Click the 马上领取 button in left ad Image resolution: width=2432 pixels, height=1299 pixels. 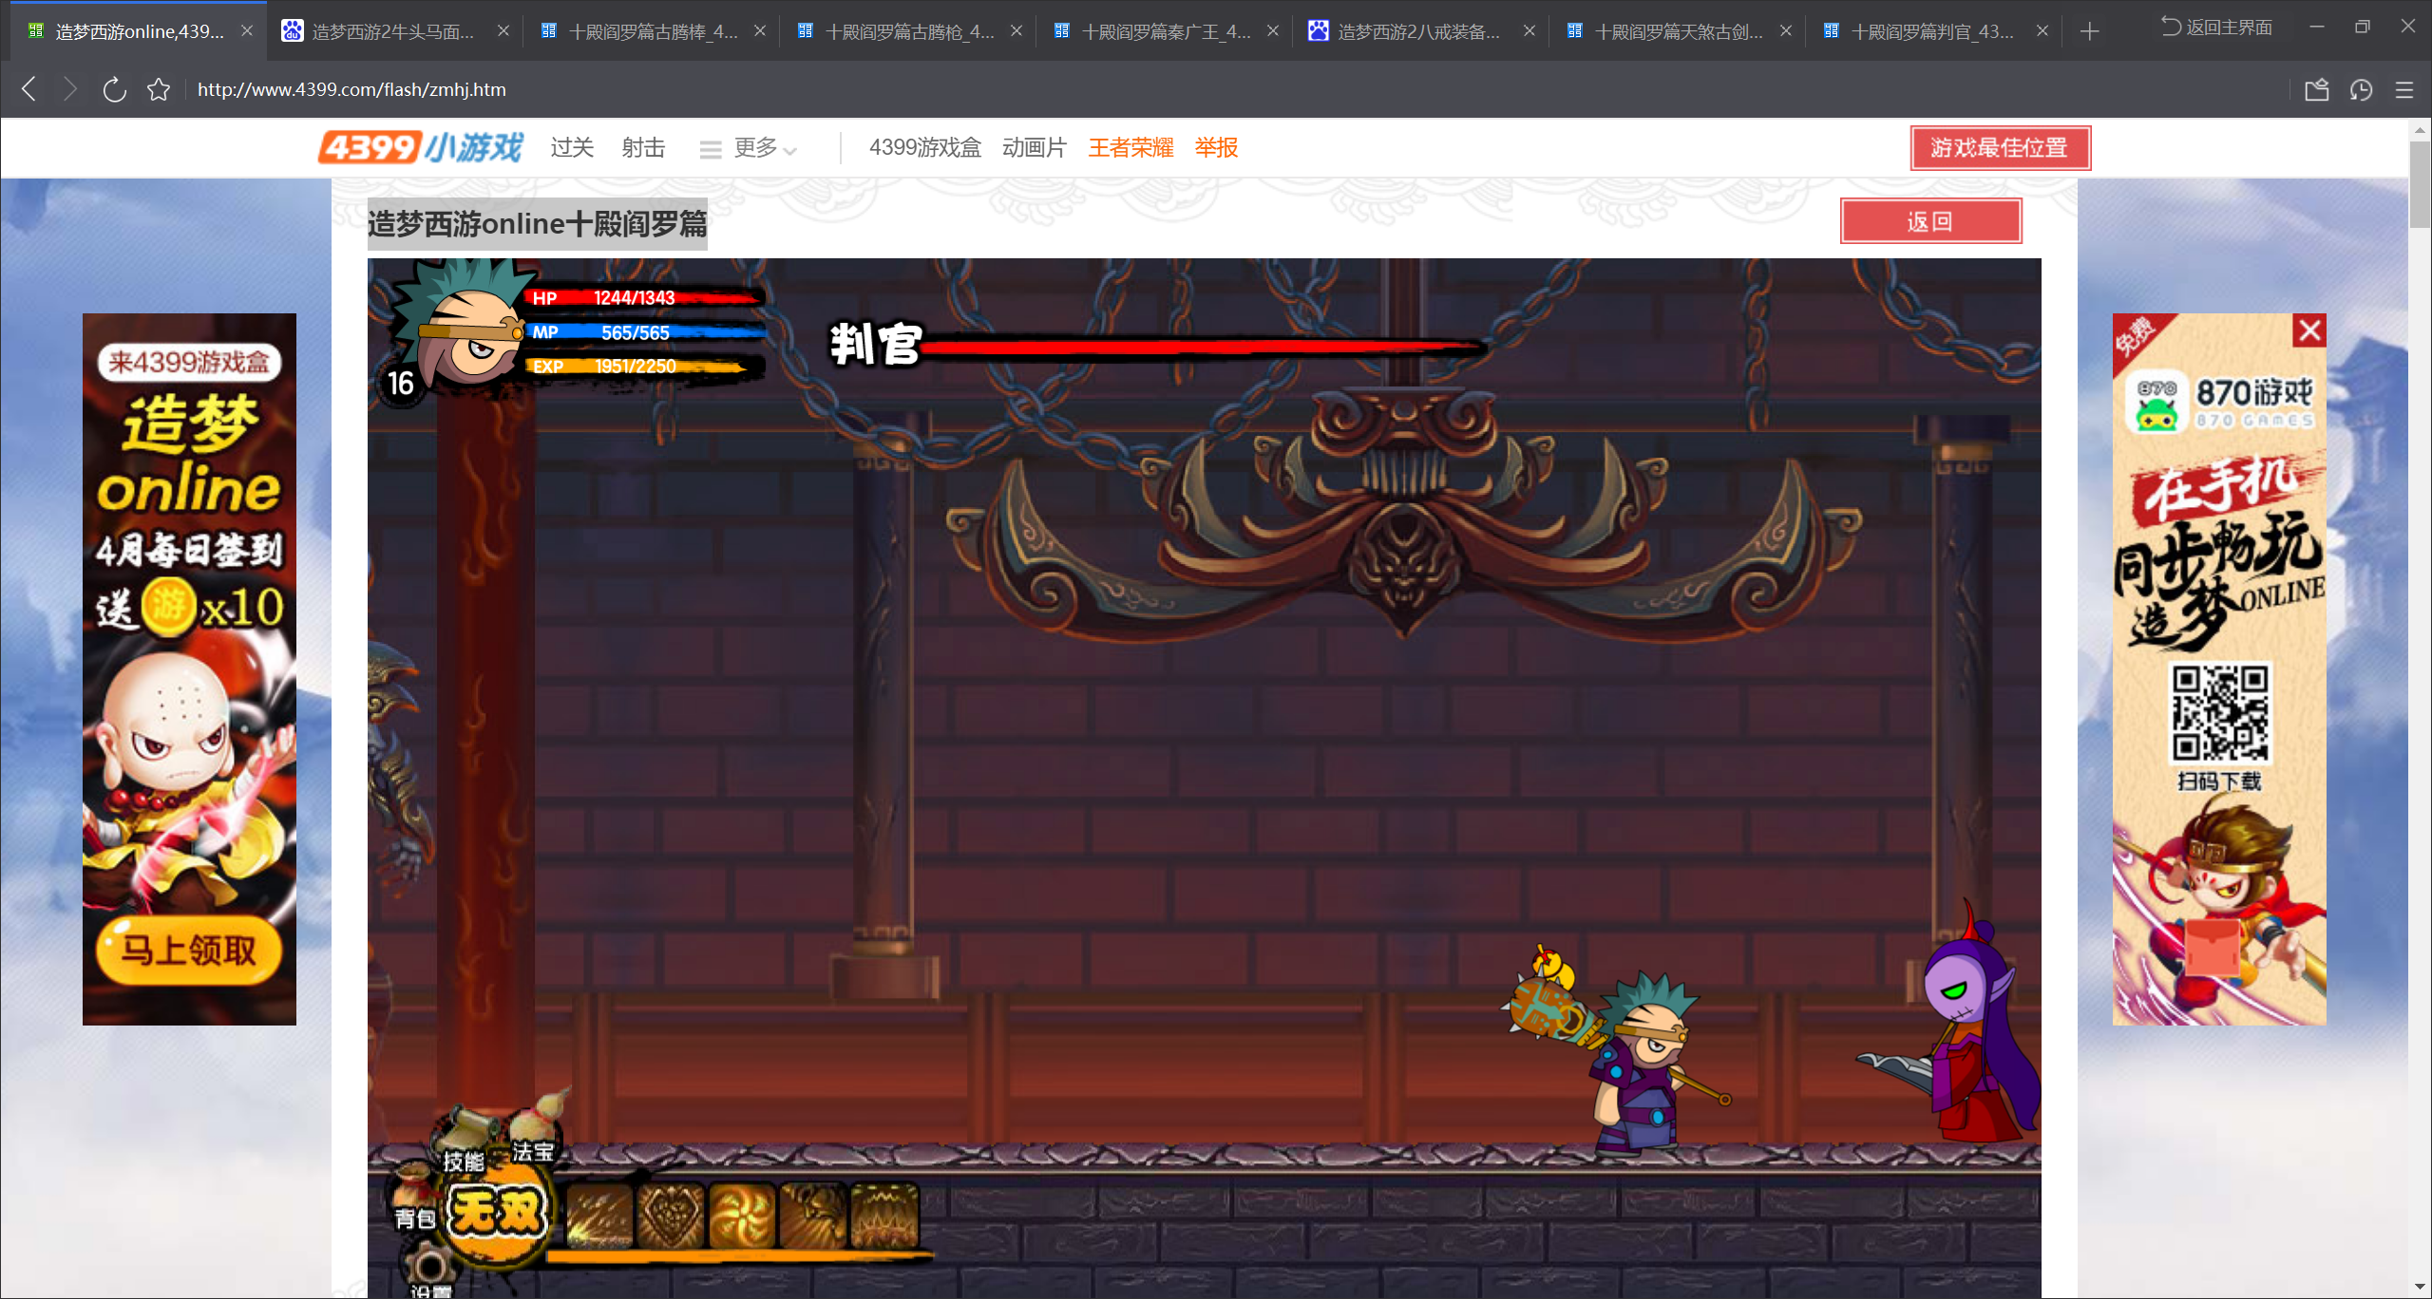point(189,950)
